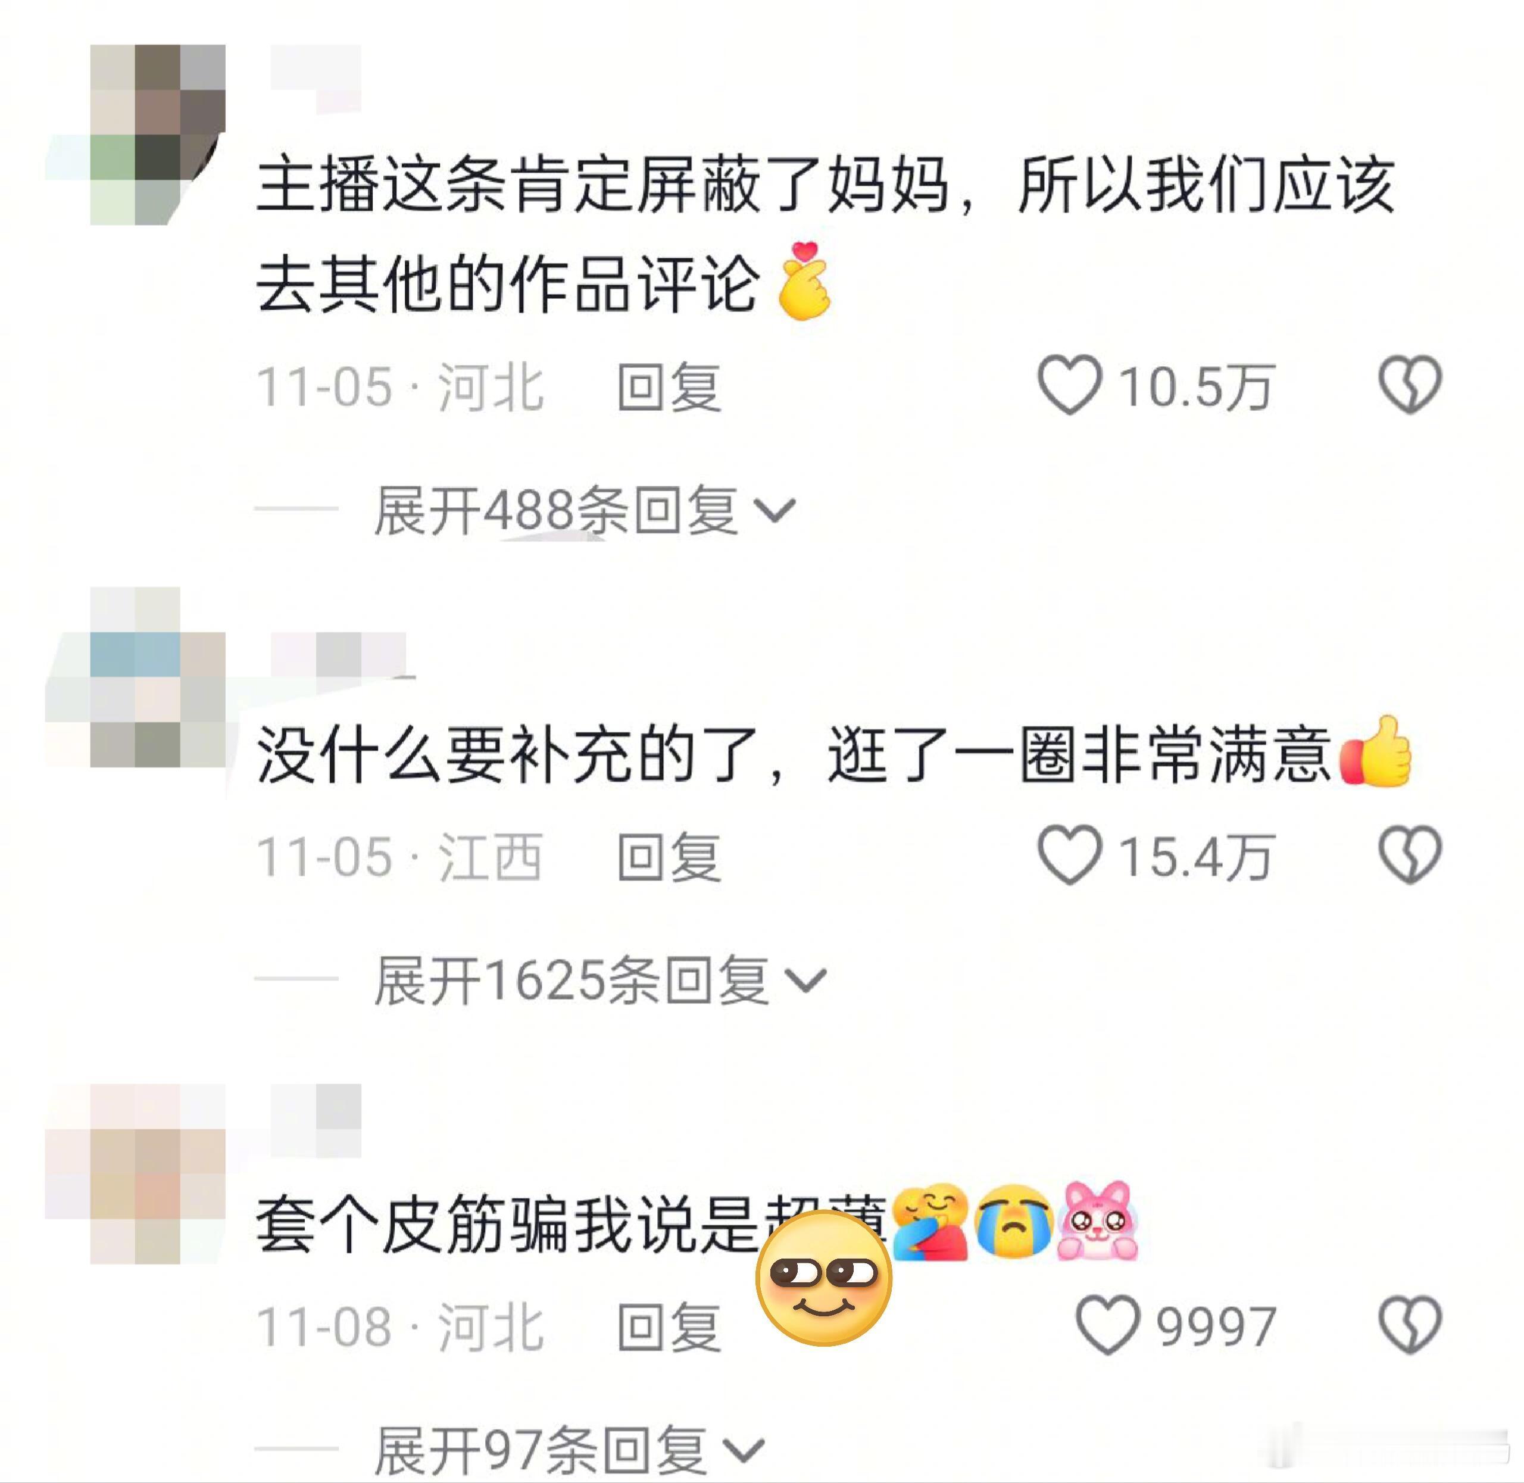Tap broken heart on the Jiangxi comment
Image resolution: width=1524 pixels, height=1483 pixels.
pyautogui.click(x=1410, y=854)
